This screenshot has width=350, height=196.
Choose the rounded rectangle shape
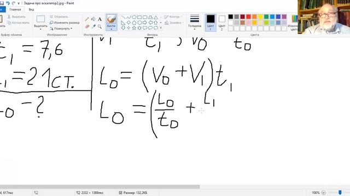point(145,17)
